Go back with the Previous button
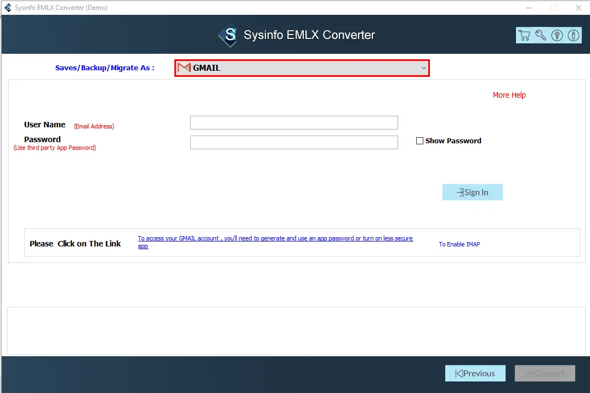 coord(475,373)
